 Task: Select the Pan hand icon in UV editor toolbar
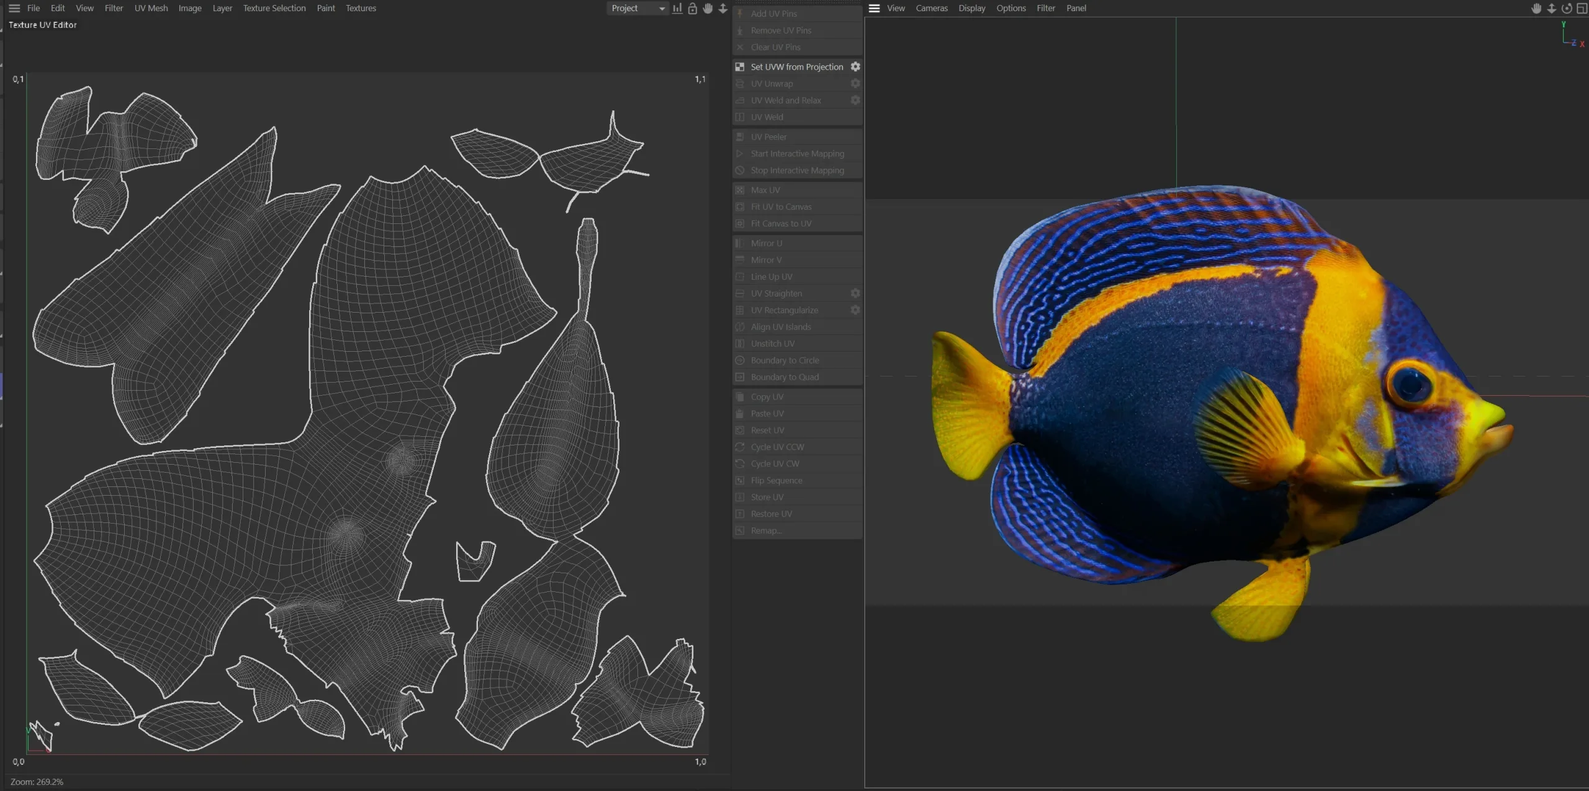coord(708,8)
